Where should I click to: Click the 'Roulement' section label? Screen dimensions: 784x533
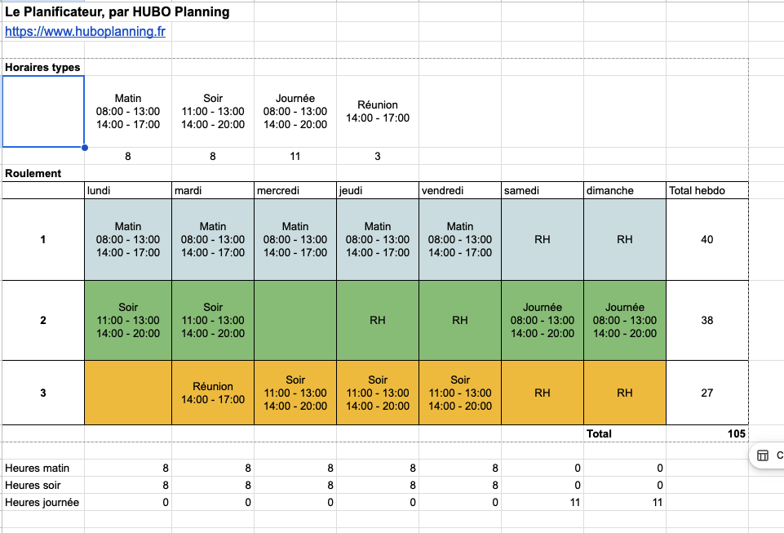[33, 173]
